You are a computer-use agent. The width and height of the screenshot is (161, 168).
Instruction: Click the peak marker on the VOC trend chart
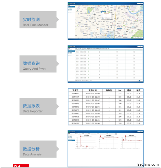tap(81, 136)
